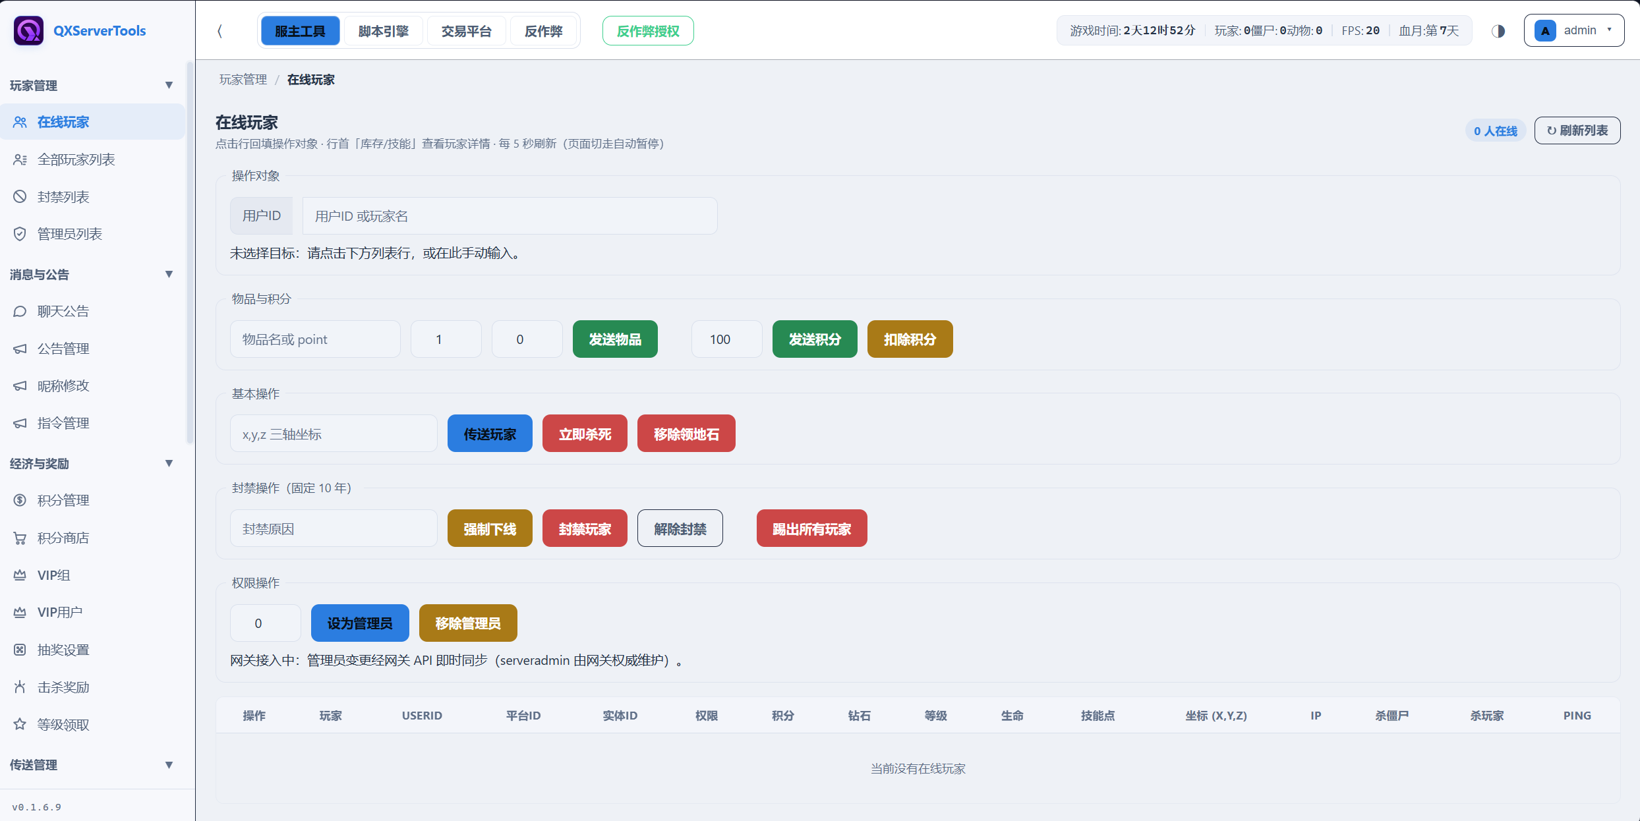
Task: Click the 反作弊授权 button
Action: coord(648,31)
